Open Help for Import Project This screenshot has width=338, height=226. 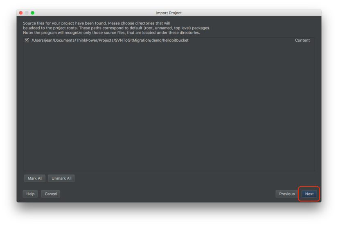(x=30, y=194)
